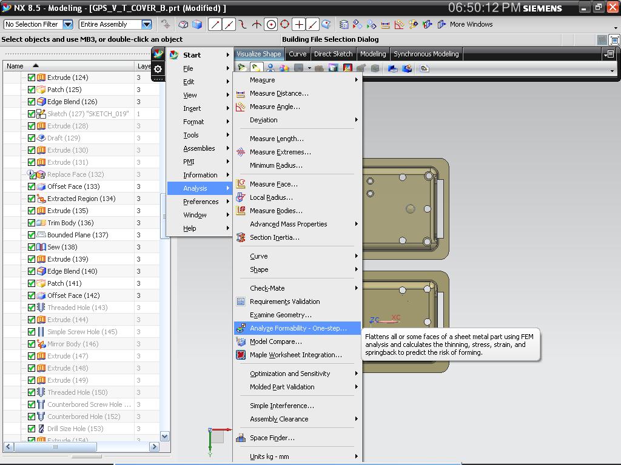Click the Extracted Region (134) feature icon

41,199
